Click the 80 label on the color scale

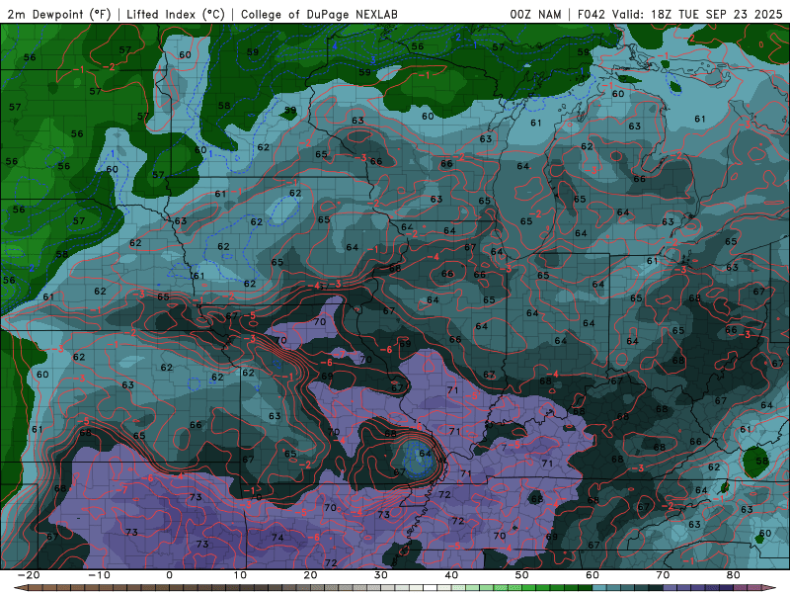[734, 575]
